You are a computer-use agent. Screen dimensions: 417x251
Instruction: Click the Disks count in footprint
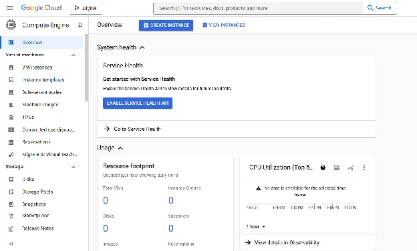[106, 228]
